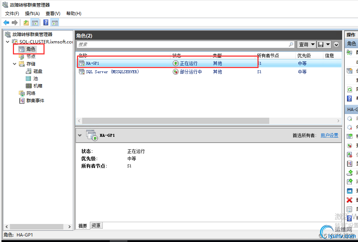Viewport: 358px width, 242px height.
Task: Toggle the Show/Hide action pane toolbar icon
Action: pyautogui.click(x=55, y=22)
